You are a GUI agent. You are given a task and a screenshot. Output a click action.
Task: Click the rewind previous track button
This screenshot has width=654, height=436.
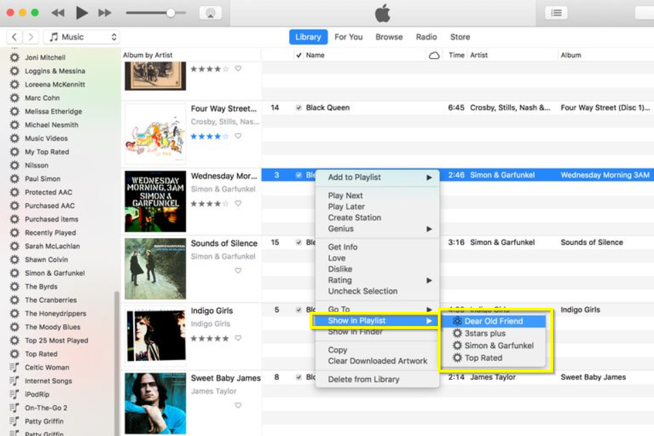58,13
